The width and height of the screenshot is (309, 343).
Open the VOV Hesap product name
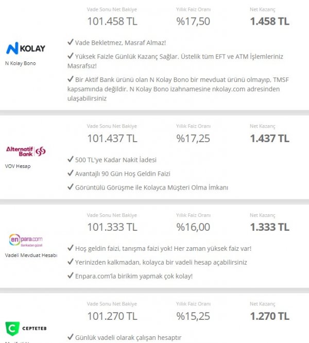coord(18,166)
